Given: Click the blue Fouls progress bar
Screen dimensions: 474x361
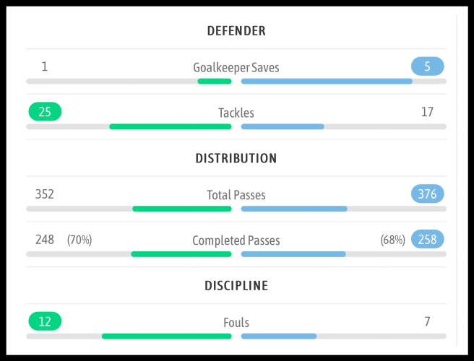Looking at the screenshot, I should (x=279, y=336).
